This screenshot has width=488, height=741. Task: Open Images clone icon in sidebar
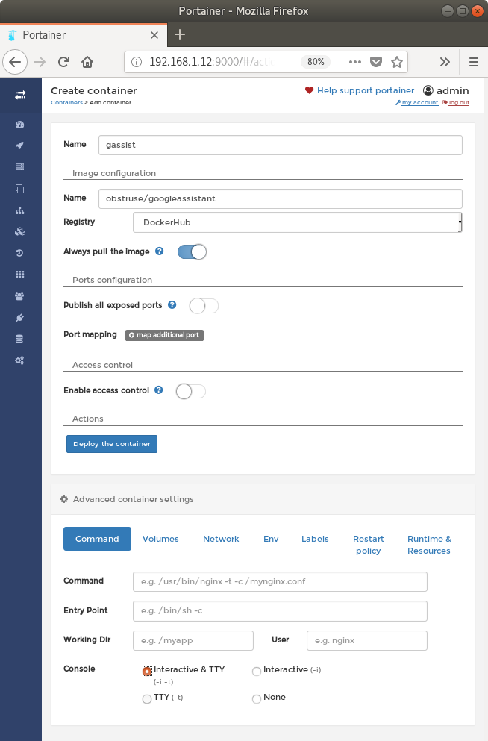point(20,189)
